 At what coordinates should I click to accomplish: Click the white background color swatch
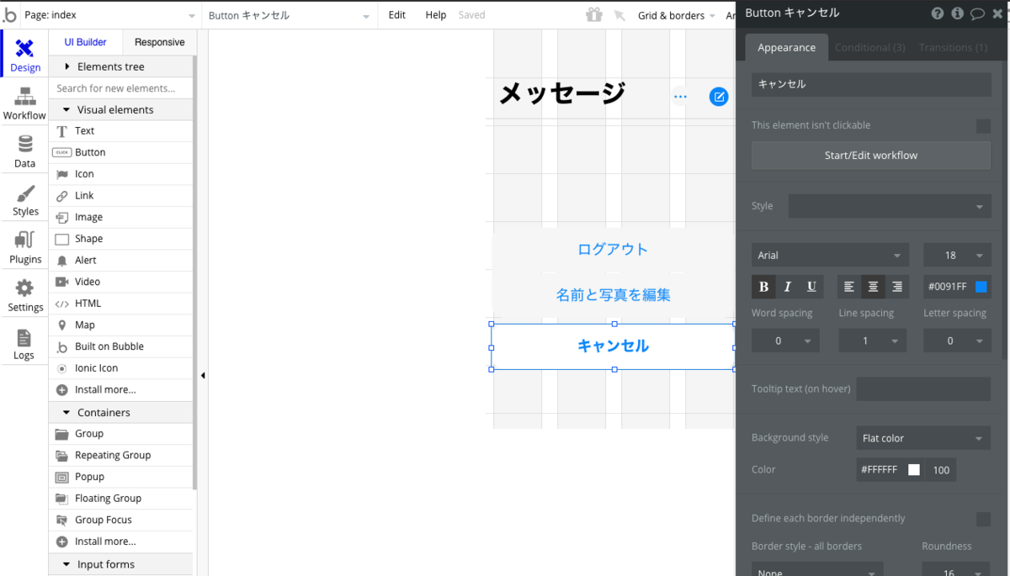914,470
